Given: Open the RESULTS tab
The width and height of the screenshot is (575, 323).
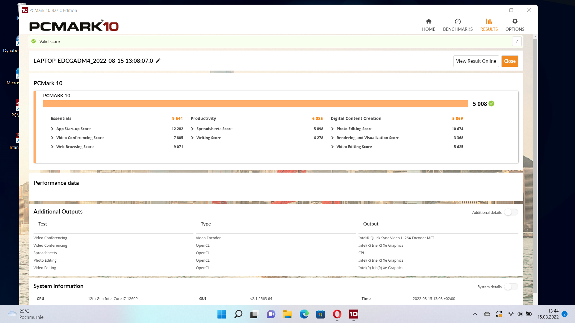Looking at the screenshot, I should [489, 25].
